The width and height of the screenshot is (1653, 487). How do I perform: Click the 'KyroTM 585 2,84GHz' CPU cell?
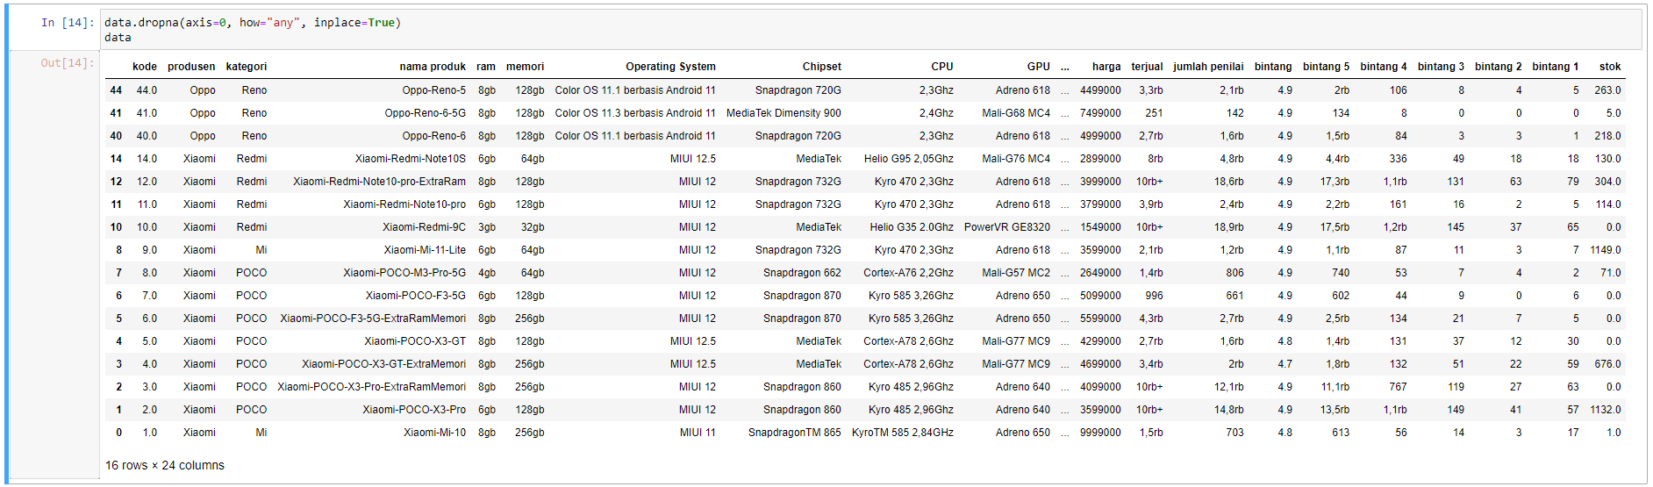902,433
